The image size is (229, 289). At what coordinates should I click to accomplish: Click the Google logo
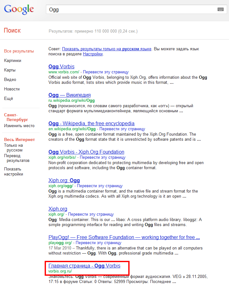19,9
